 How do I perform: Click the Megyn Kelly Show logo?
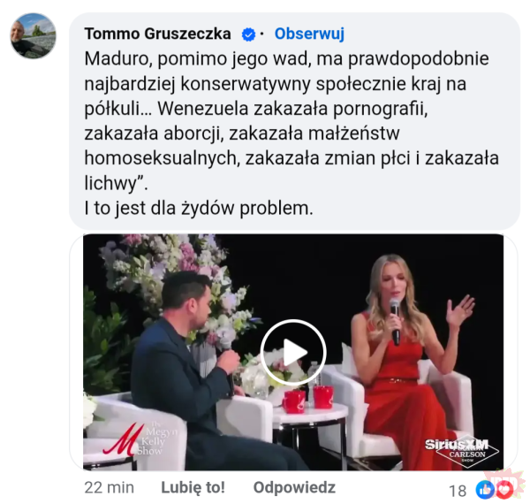(x=140, y=439)
